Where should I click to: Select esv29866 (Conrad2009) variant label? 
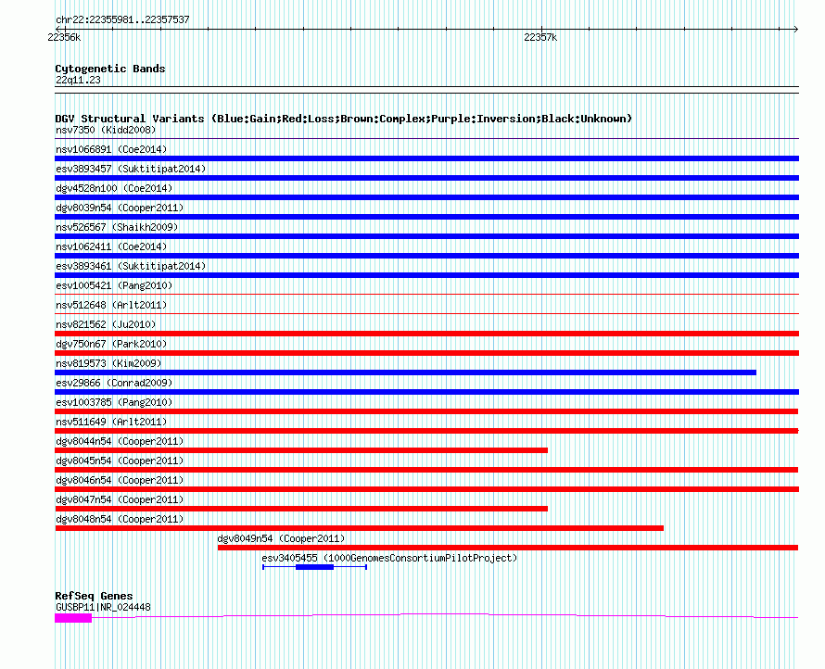(x=114, y=383)
